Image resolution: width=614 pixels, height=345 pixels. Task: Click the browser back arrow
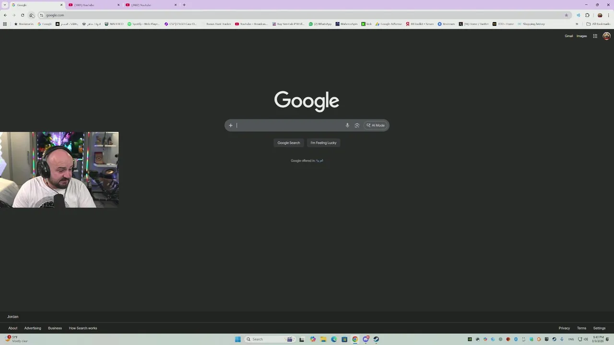click(x=5, y=15)
